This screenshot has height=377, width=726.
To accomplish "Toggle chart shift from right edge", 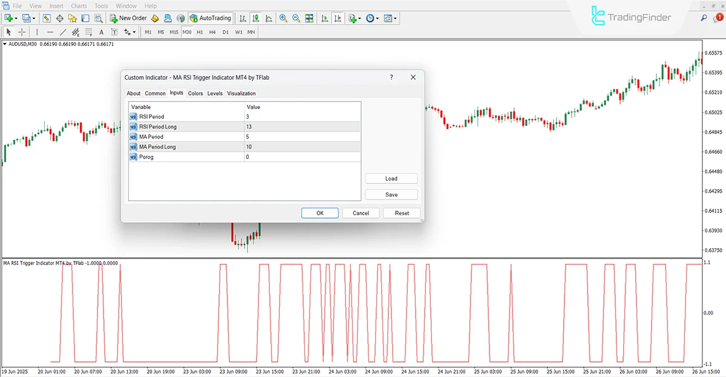I will tap(336, 18).
